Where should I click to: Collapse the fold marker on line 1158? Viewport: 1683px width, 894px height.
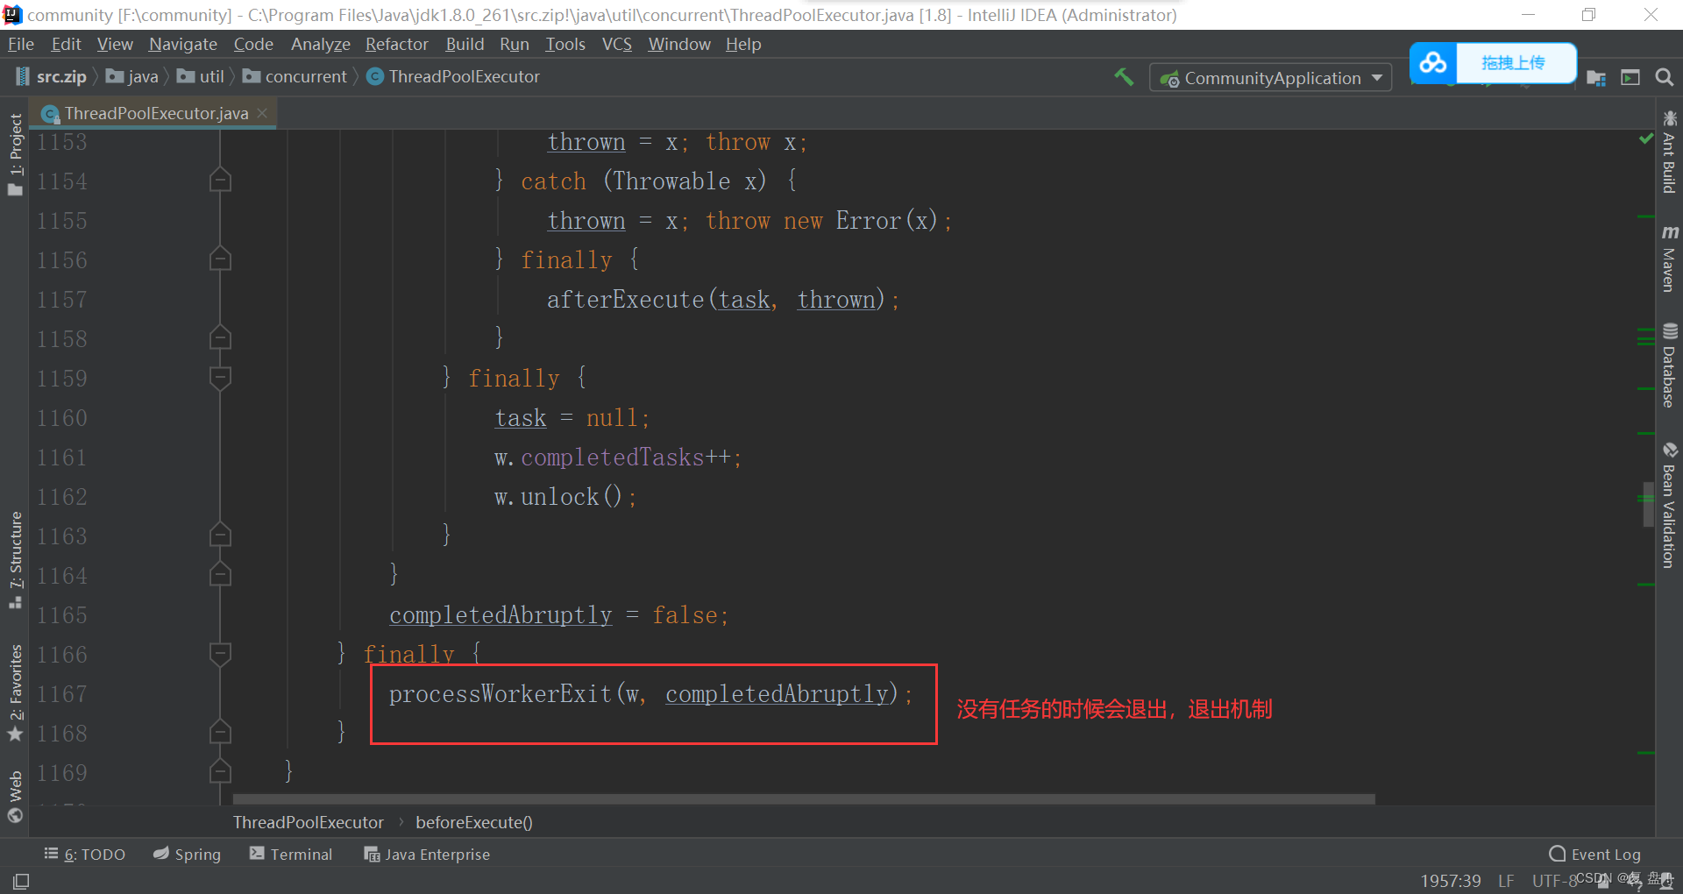click(220, 338)
